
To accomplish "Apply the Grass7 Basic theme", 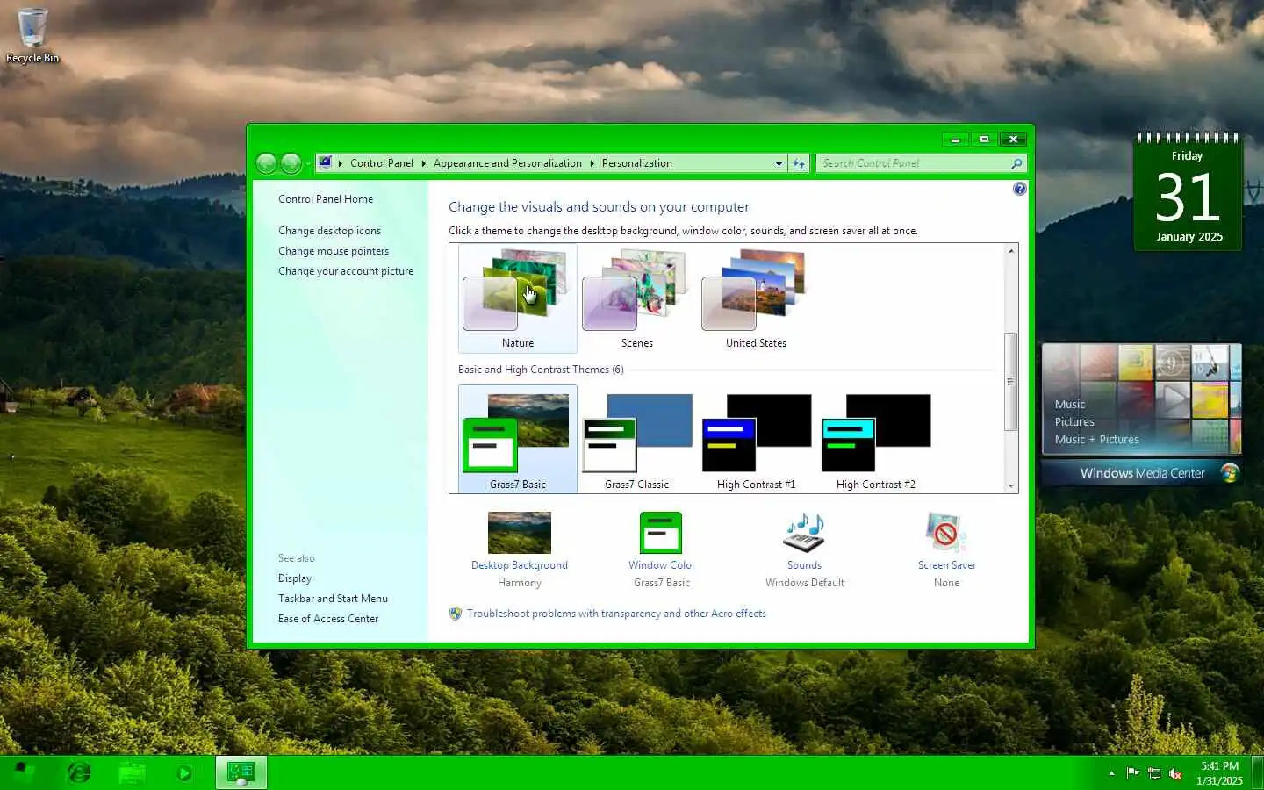I will click(518, 439).
